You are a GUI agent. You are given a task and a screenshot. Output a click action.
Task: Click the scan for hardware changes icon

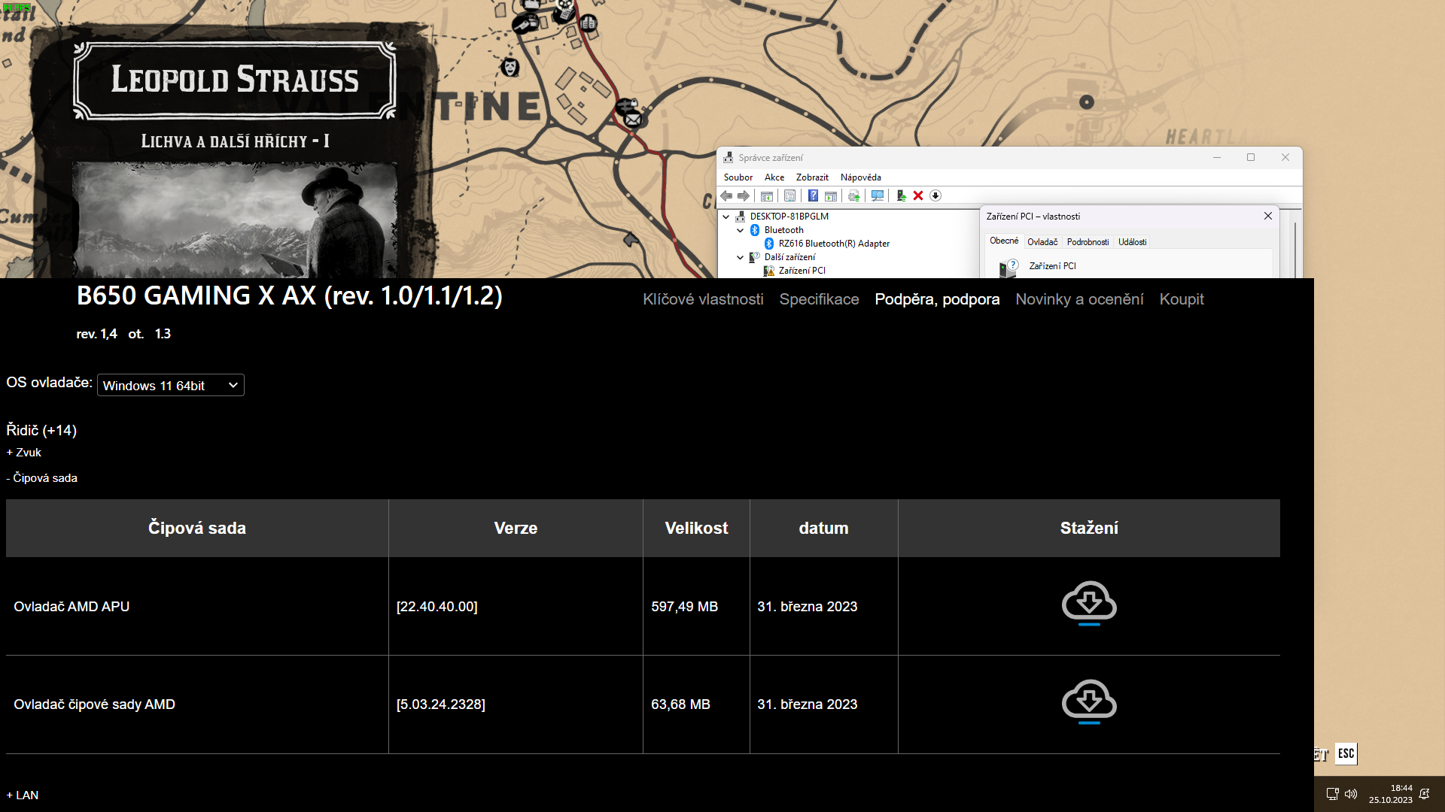[878, 195]
